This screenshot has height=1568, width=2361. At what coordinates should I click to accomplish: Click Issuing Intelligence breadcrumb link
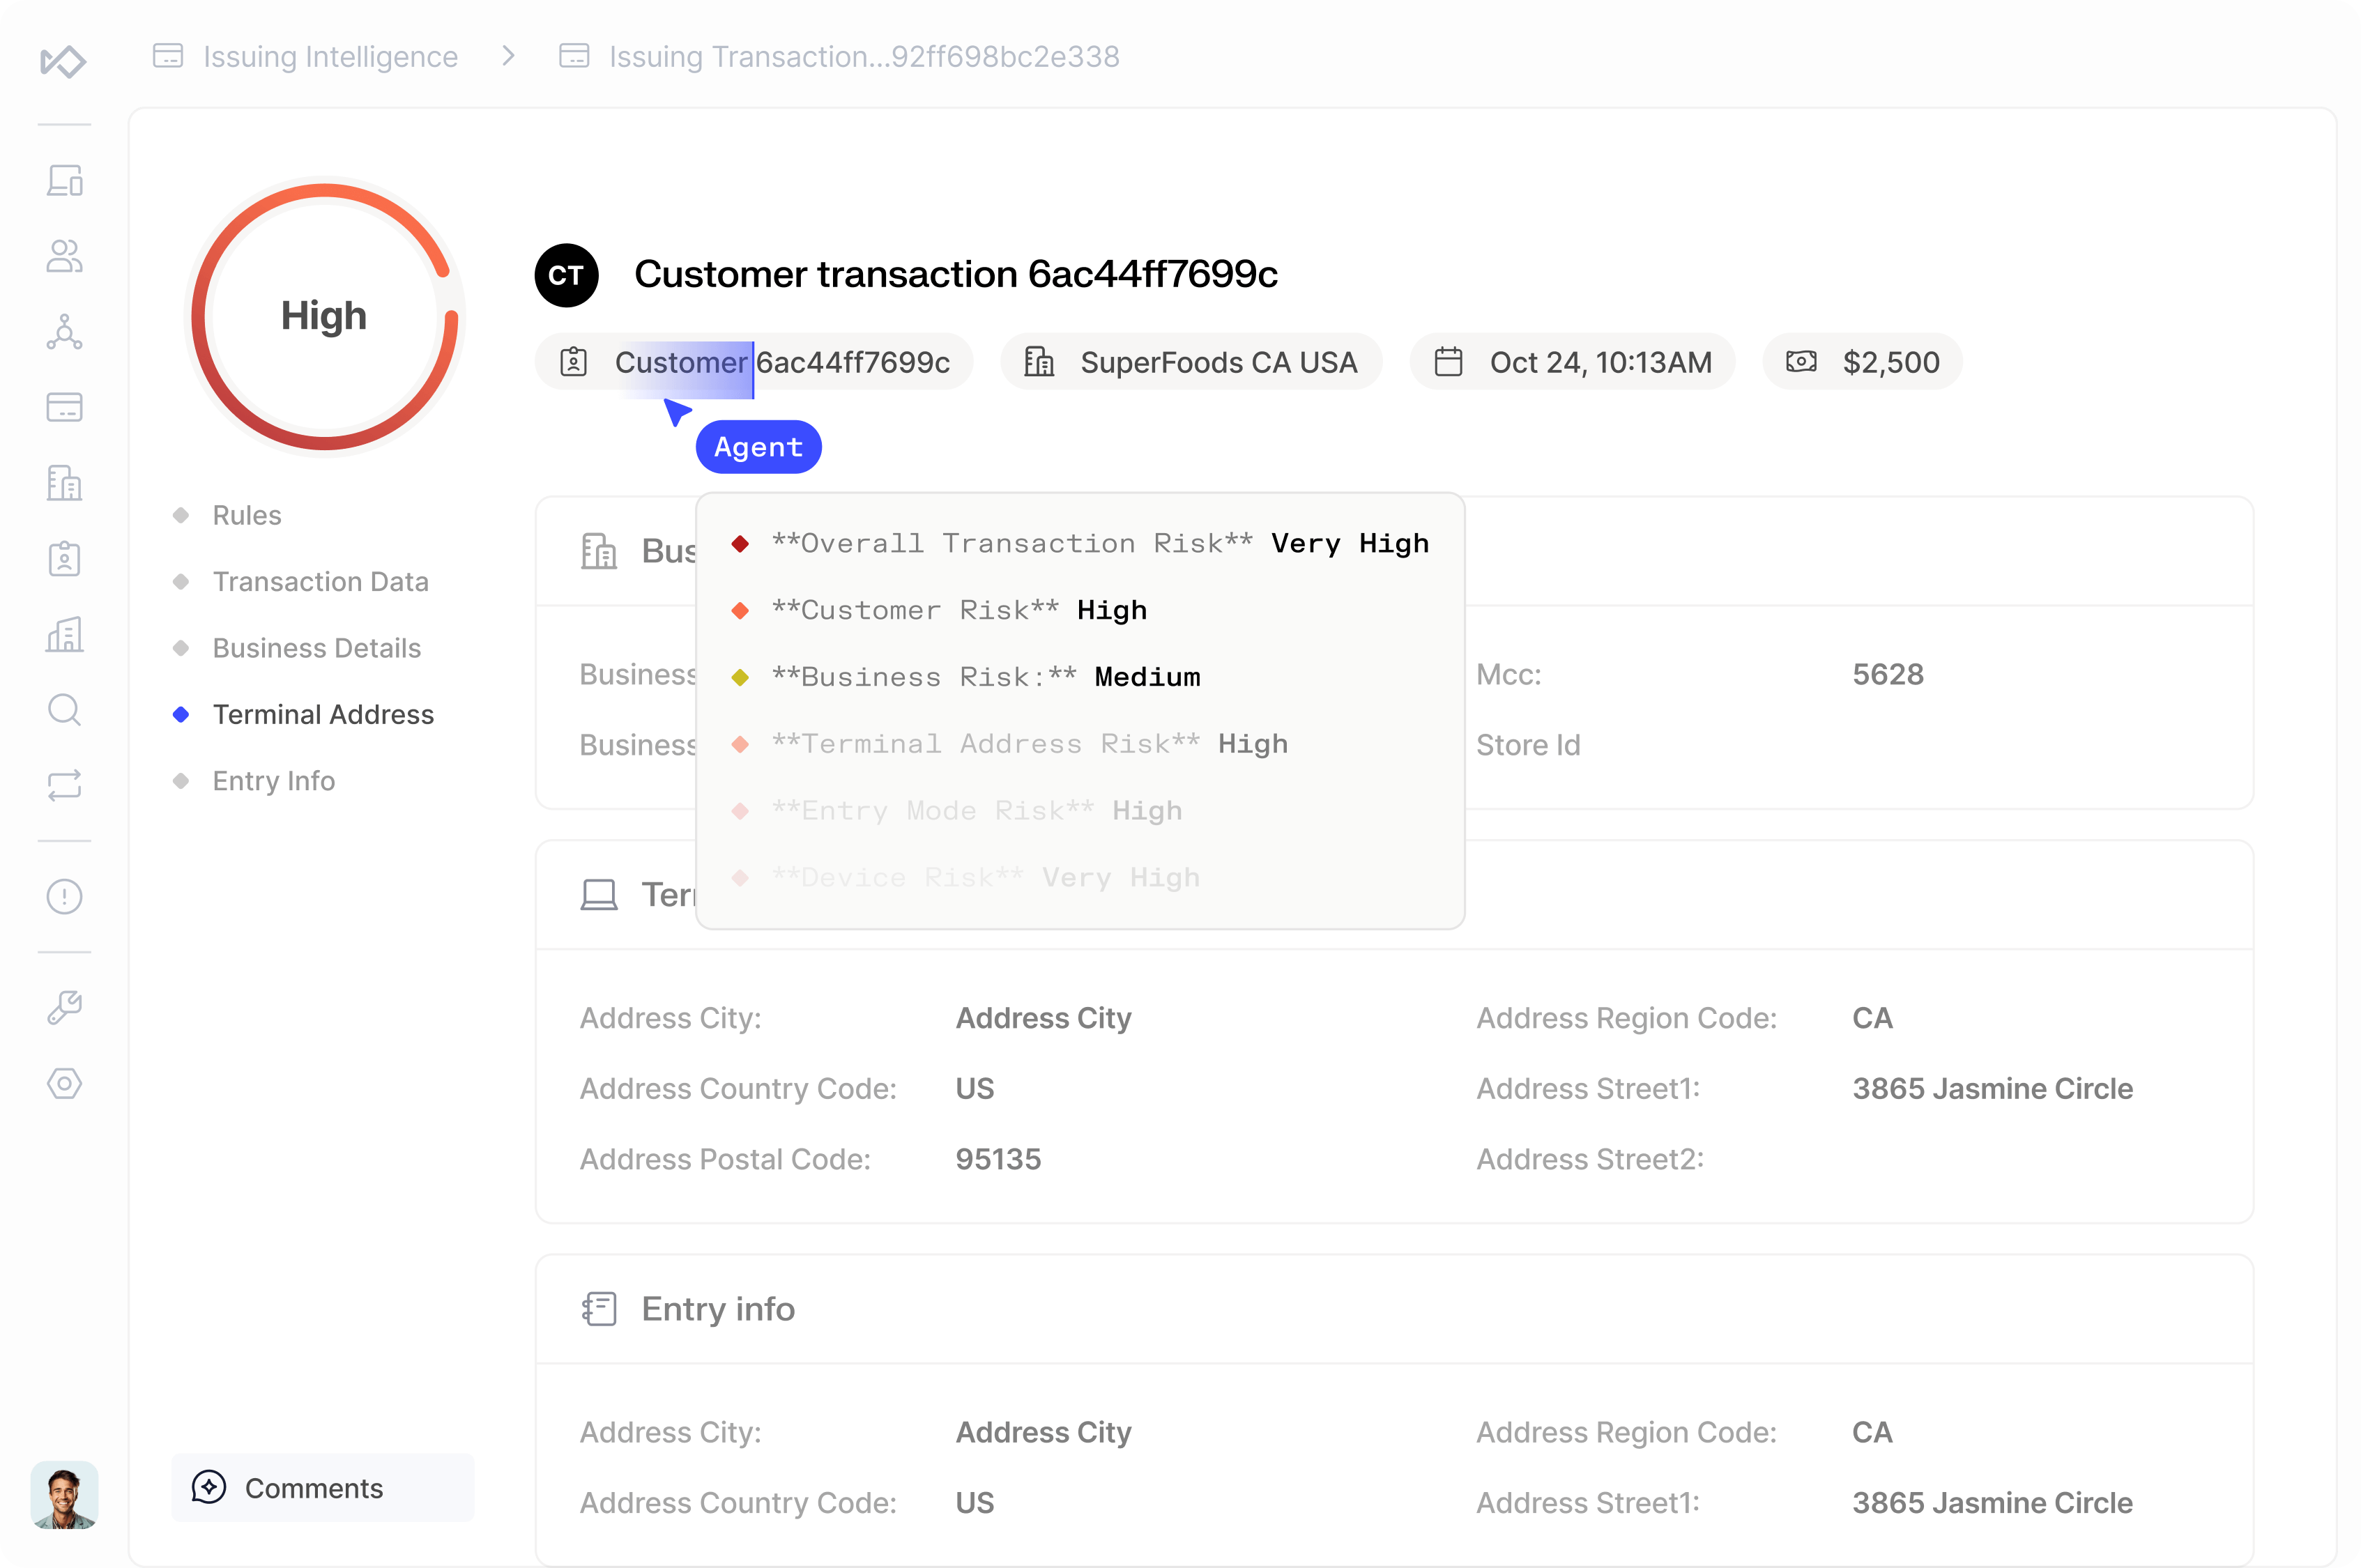click(x=330, y=57)
